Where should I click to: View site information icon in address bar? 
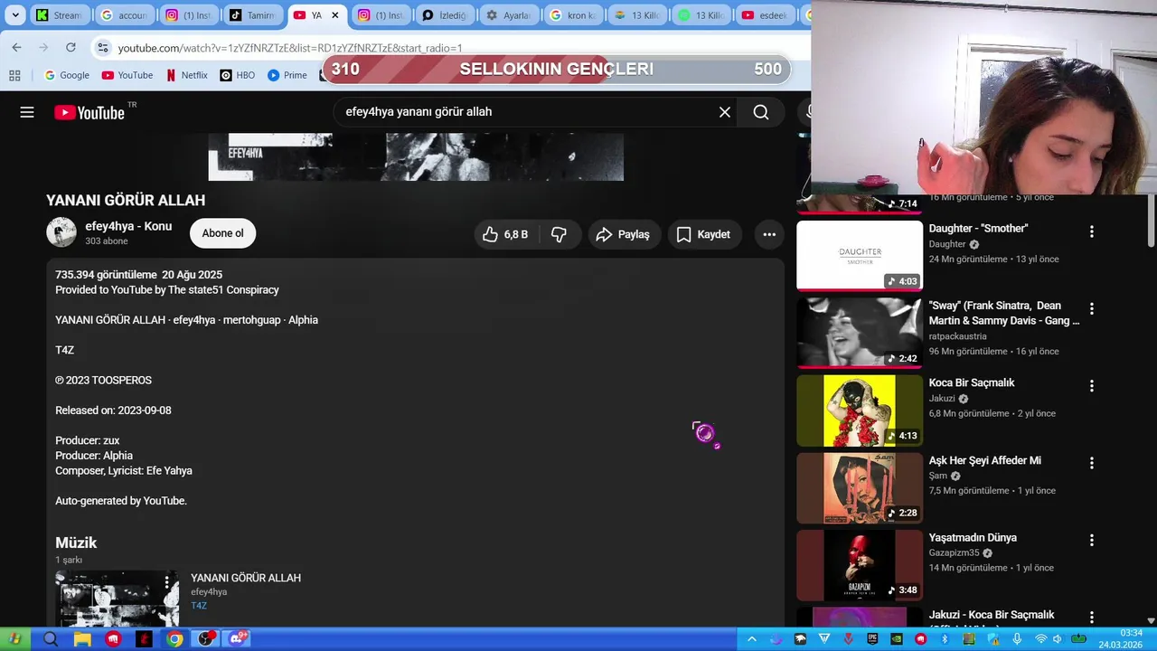coord(103,47)
